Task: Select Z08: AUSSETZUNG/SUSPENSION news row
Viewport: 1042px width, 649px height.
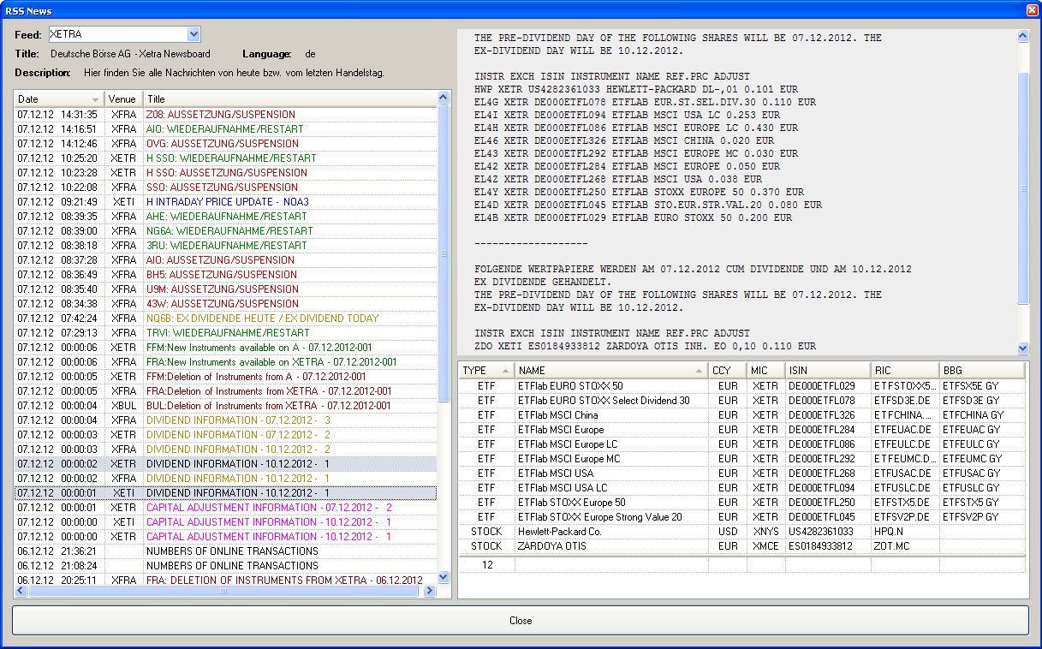Action: click(x=220, y=115)
